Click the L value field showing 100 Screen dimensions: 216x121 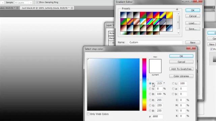(183, 83)
